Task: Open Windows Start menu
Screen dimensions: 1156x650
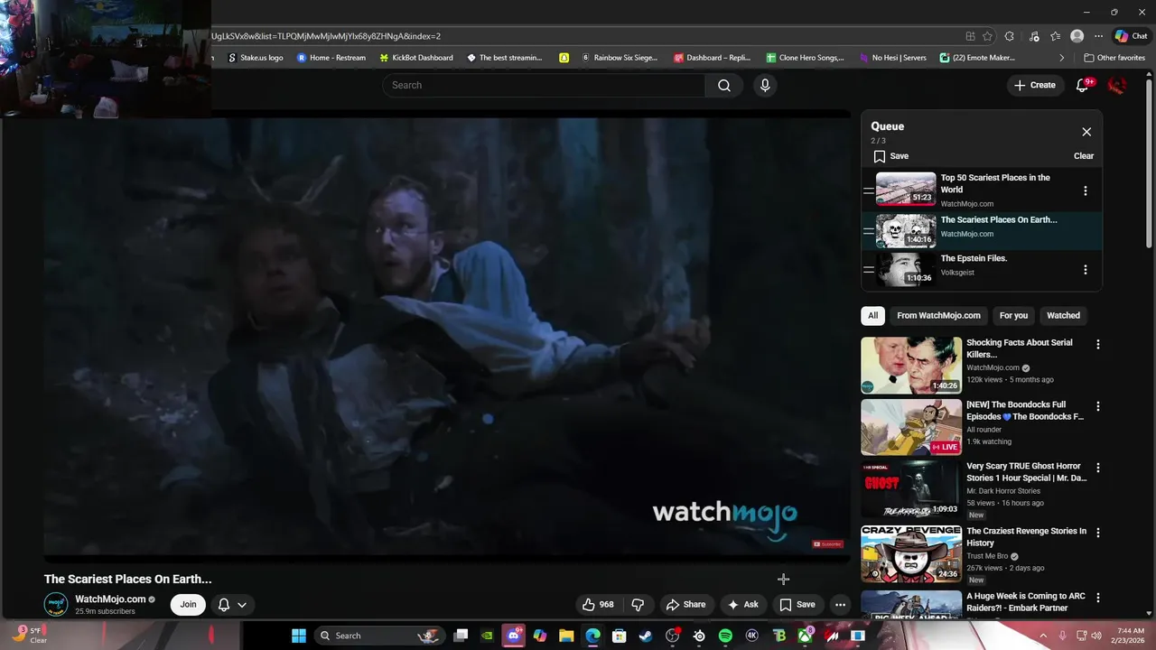Action: (298, 636)
